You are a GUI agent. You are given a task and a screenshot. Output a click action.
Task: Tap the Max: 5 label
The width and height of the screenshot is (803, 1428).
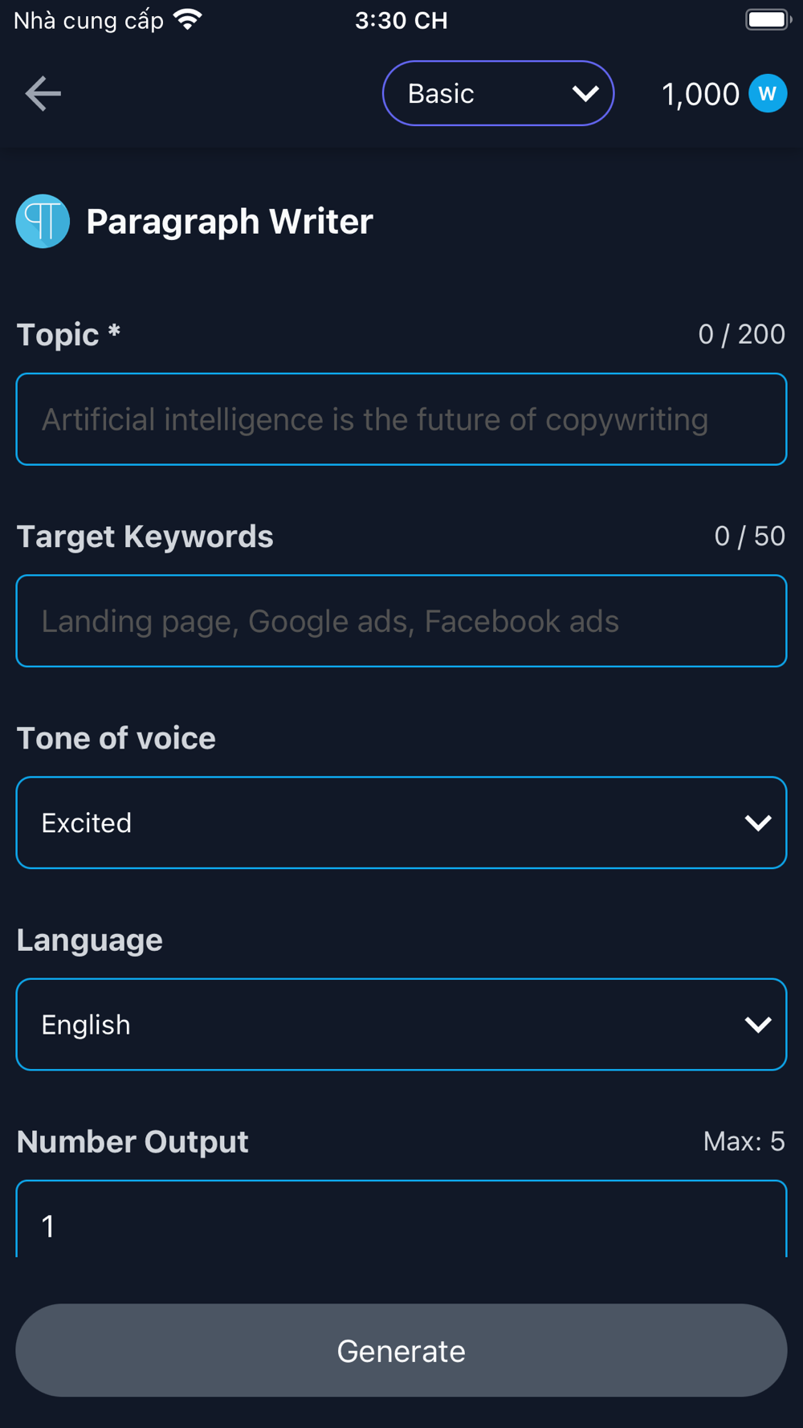744,1141
